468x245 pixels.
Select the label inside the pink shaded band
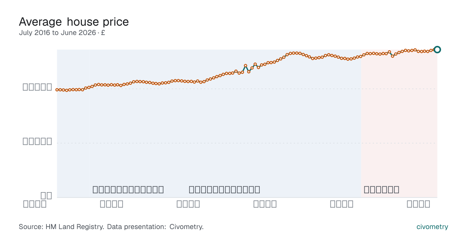coord(381,190)
